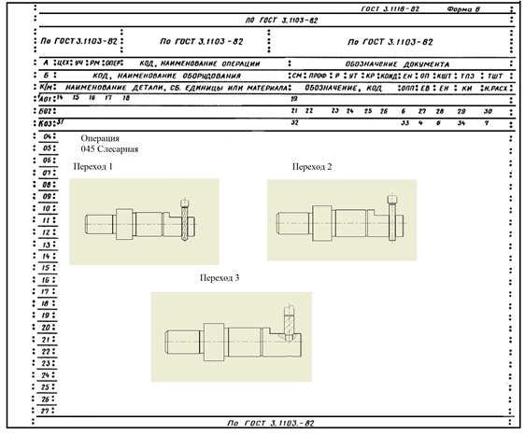This screenshot has width=525, height=434.
Task: Select the text '045 Слесарная'
Action: pyautogui.click(x=109, y=149)
